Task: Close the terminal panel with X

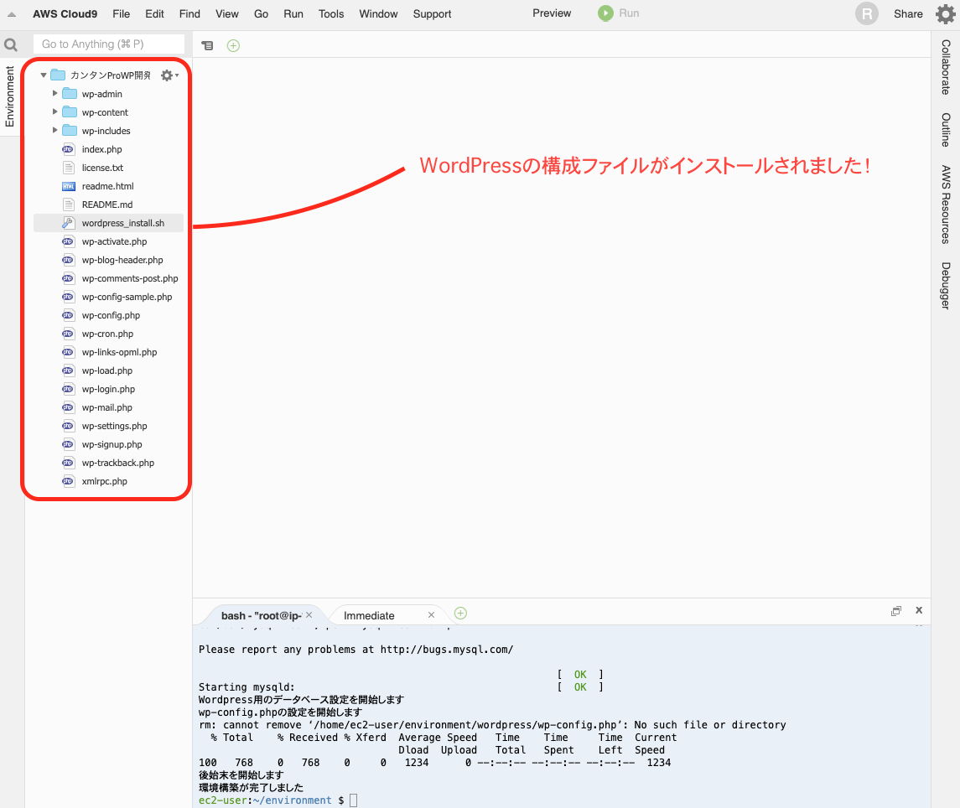Action: (x=919, y=610)
